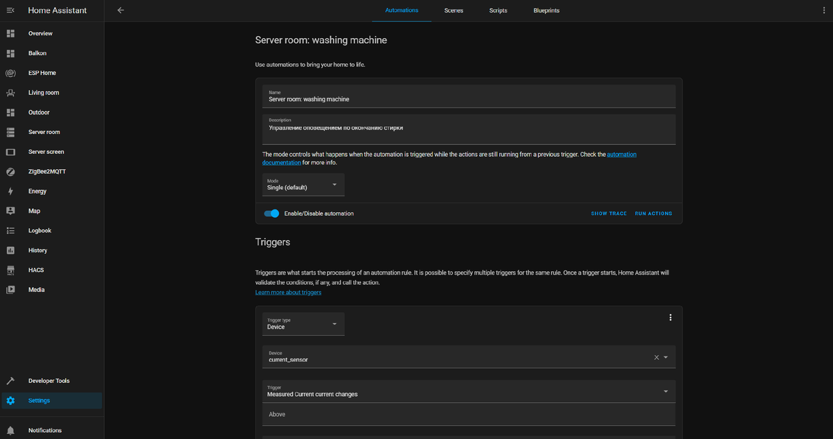This screenshot has height=439, width=833.
Task: Click the Triggers section heading
Action: (x=273, y=242)
